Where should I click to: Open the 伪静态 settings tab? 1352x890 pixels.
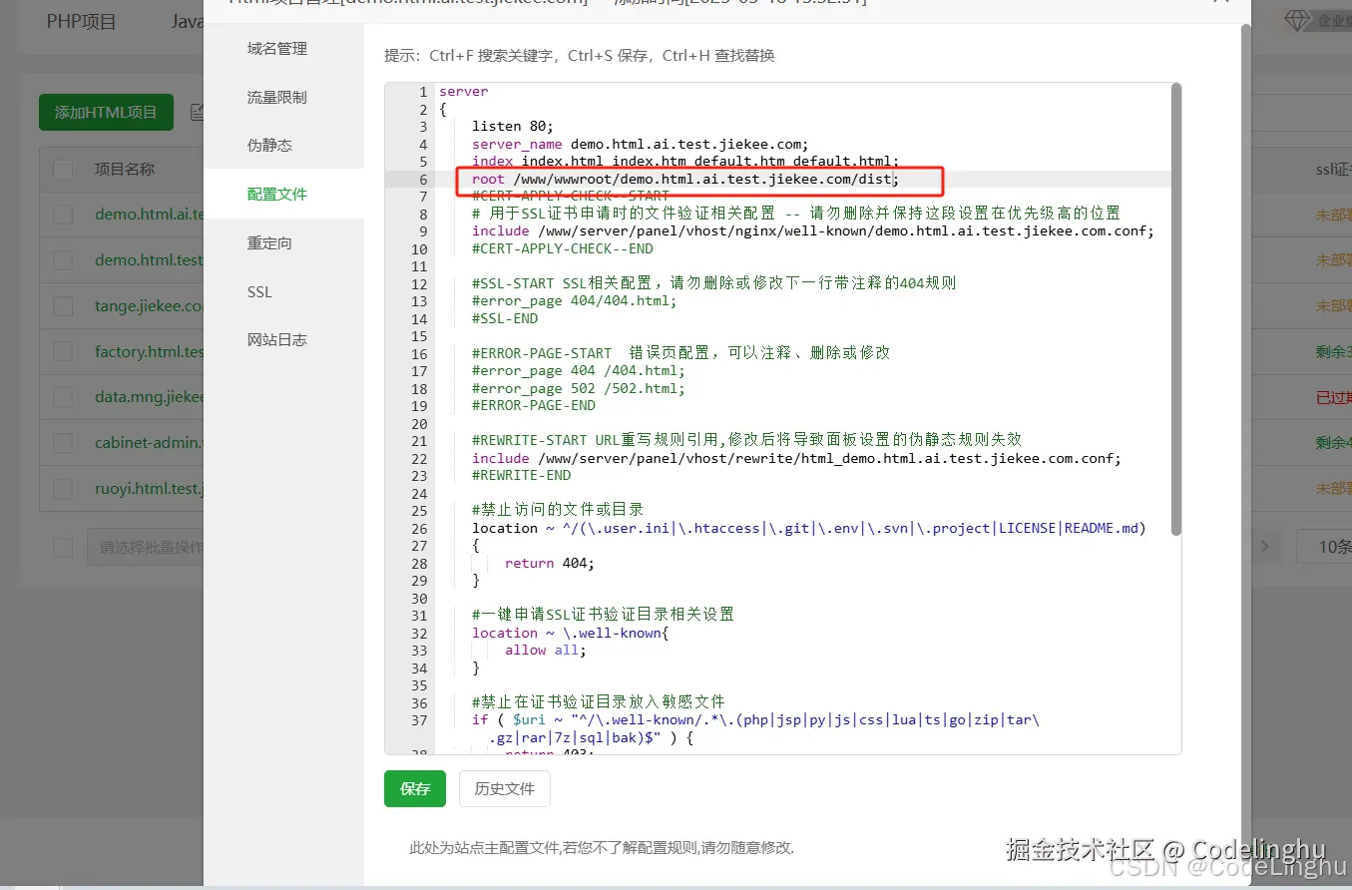coord(269,146)
